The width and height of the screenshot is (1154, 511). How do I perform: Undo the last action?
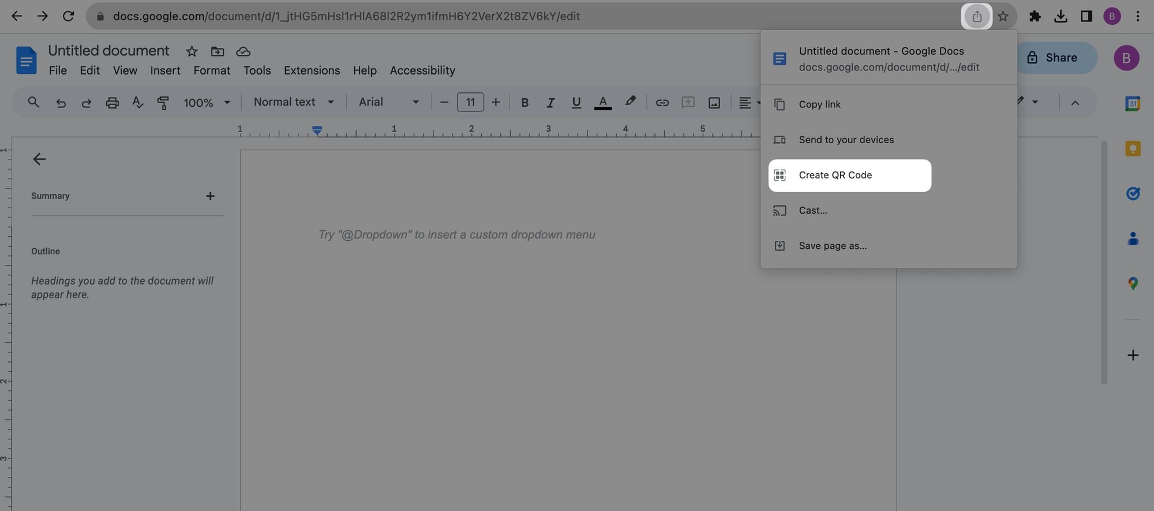click(61, 103)
